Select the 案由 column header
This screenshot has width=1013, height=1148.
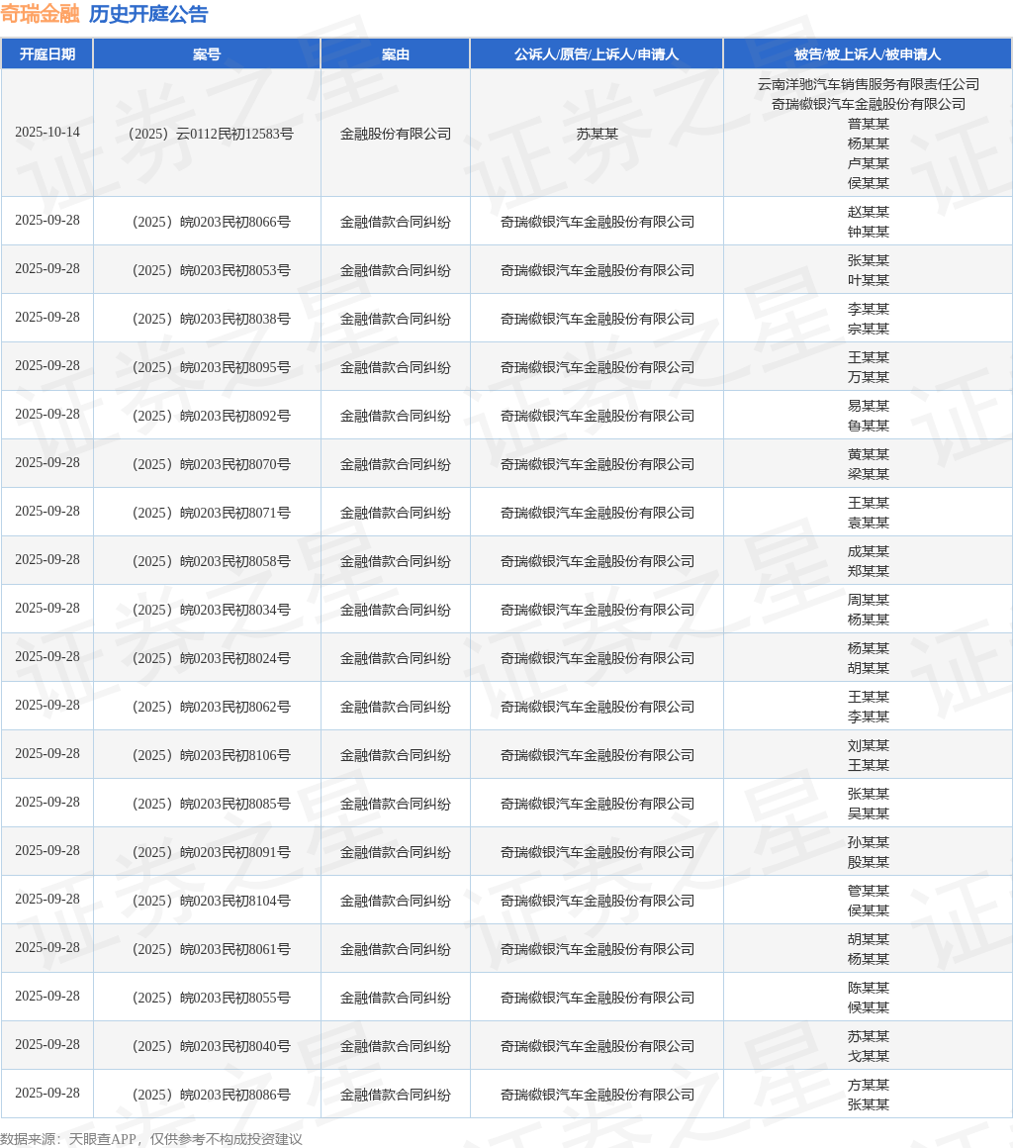pyautogui.click(x=396, y=54)
